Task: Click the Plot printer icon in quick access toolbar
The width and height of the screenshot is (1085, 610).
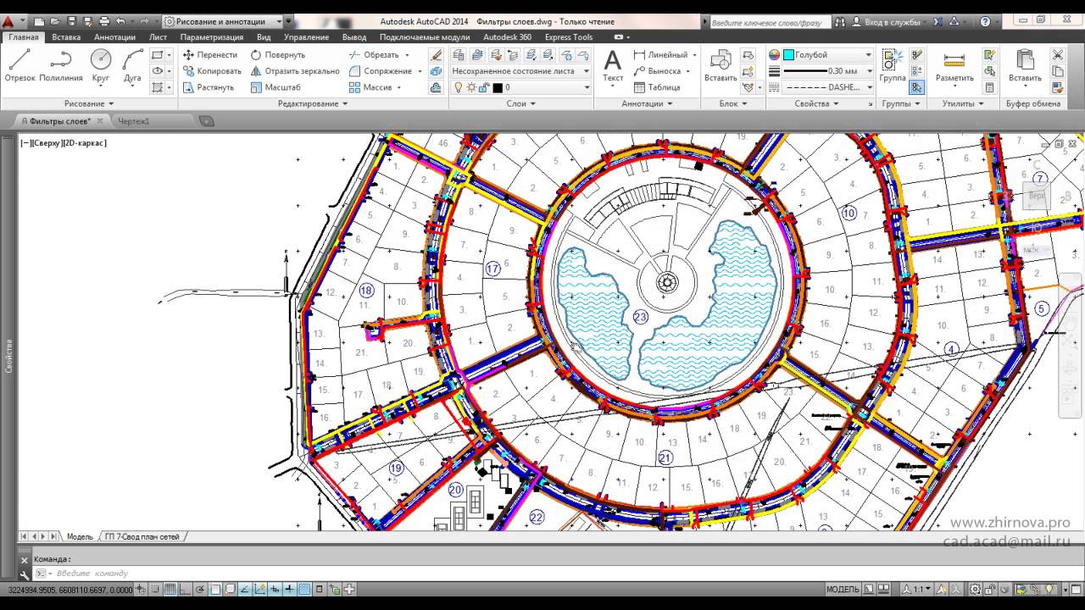Action: (x=103, y=21)
